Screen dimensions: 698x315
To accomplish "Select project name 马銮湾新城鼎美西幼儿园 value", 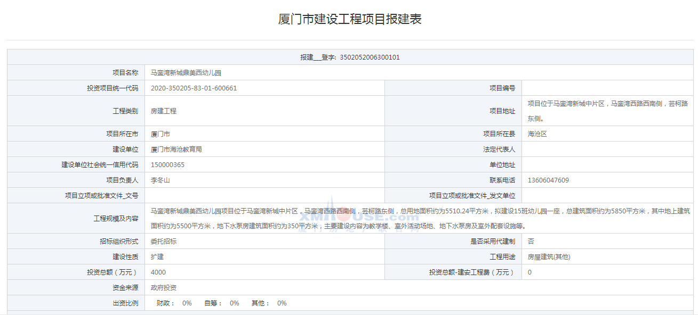I will coord(186,73).
